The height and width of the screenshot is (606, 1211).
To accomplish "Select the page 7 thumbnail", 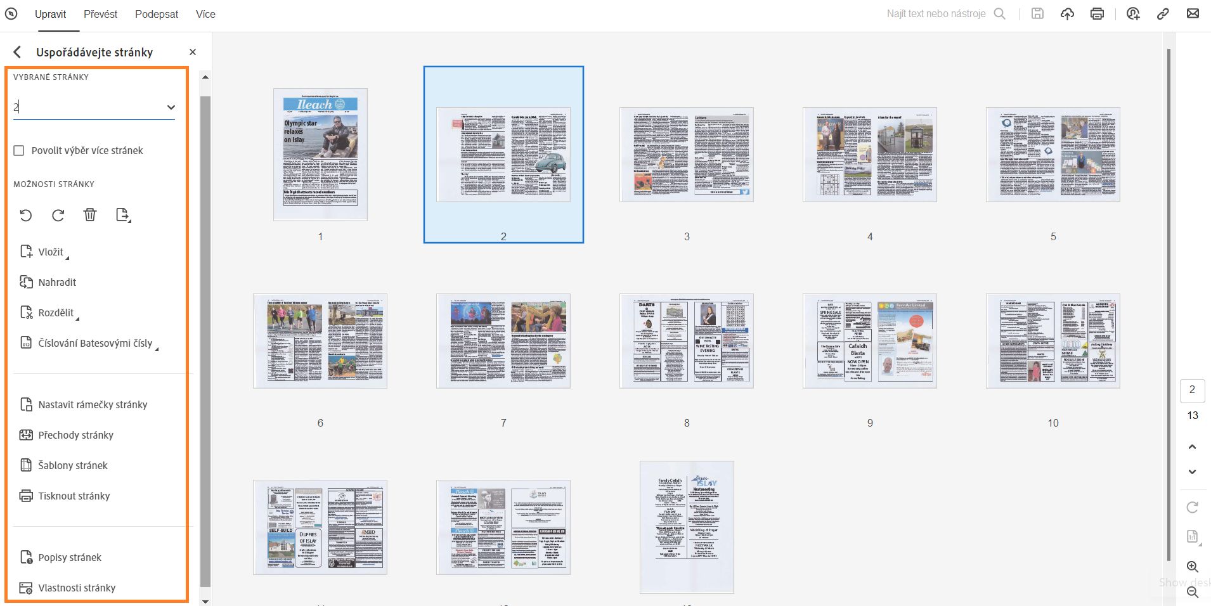I will pyautogui.click(x=503, y=341).
